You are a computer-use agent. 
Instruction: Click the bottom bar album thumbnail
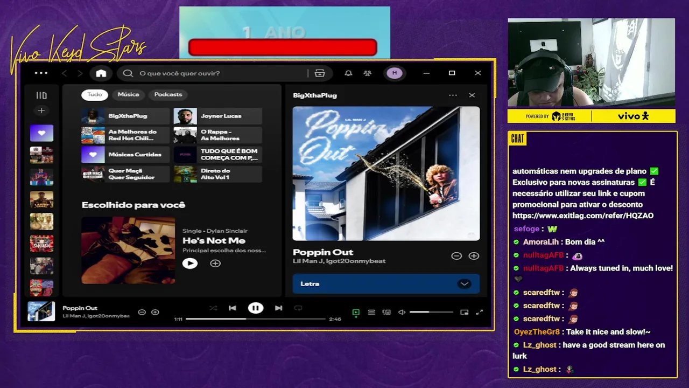click(x=41, y=311)
